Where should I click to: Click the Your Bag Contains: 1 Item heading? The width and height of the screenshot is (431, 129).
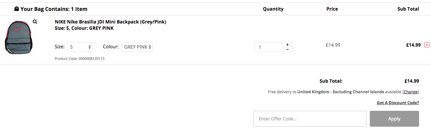pyautogui.click(x=54, y=9)
